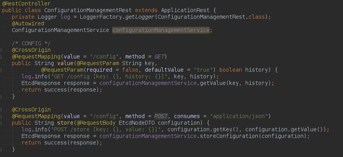This screenshot has height=157, width=343.
Task: Collapse fold marker beside second @CrossOrigin annotation
Action: pyautogui.click(x=1, y=110)
